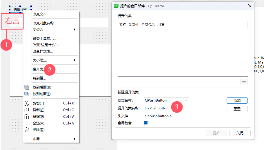Open the 基类名称 QPushButton dropdown
The image size is (264, 150).
click(166, 100)
